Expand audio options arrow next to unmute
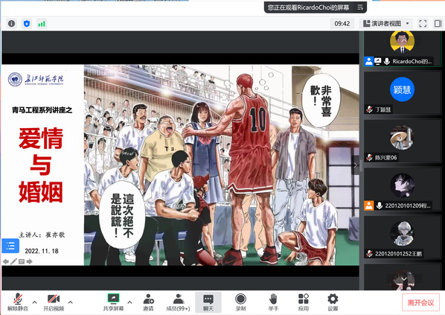Screen dimensions: 445x315 [x=35, y=302]
